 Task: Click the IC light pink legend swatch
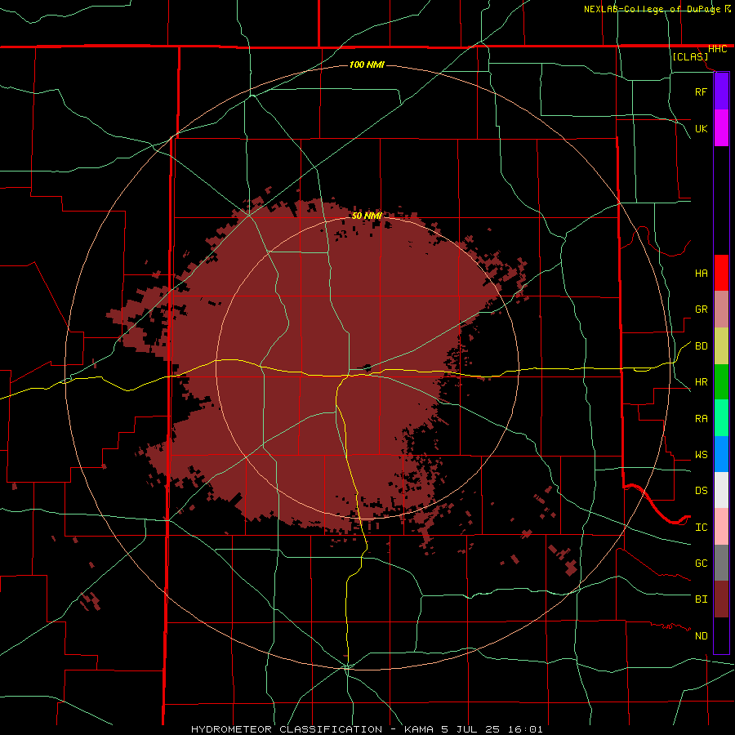pos(721,527)
